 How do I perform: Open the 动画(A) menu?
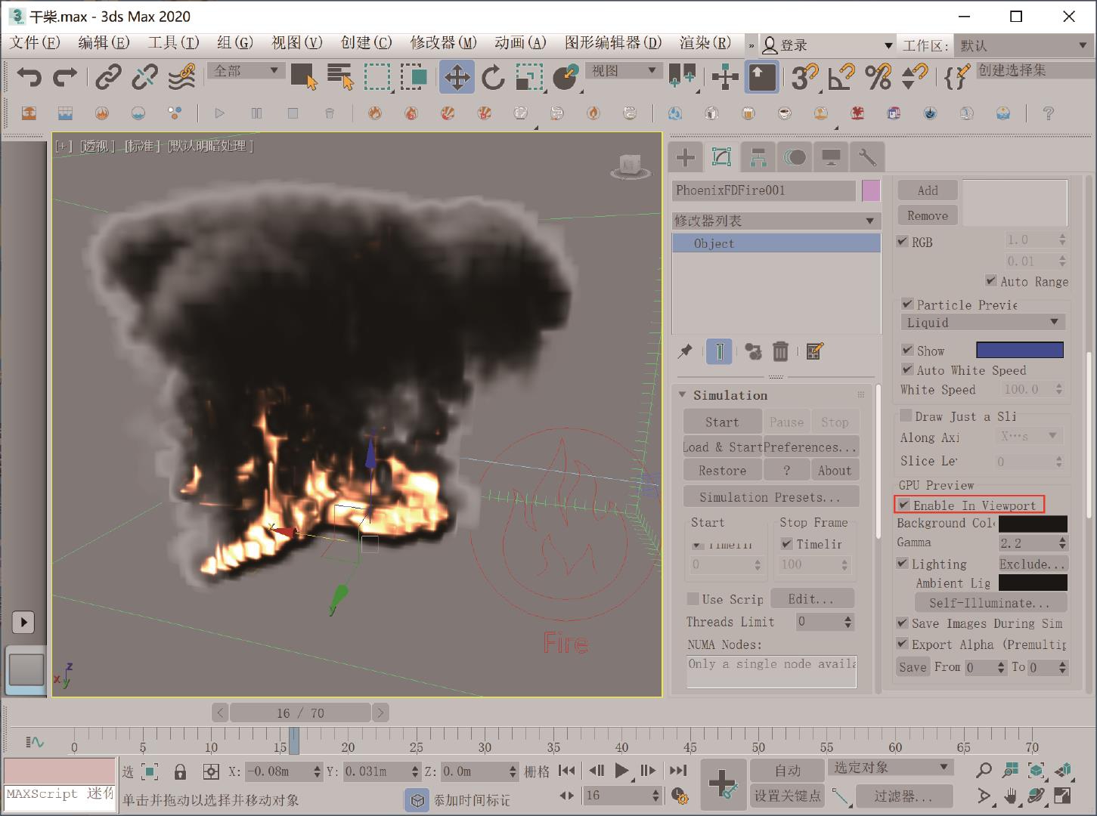tap(520, 43)
